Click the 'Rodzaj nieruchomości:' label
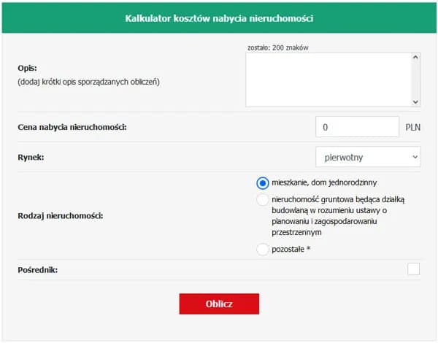The image size is (438, 343). pos(61,216)
